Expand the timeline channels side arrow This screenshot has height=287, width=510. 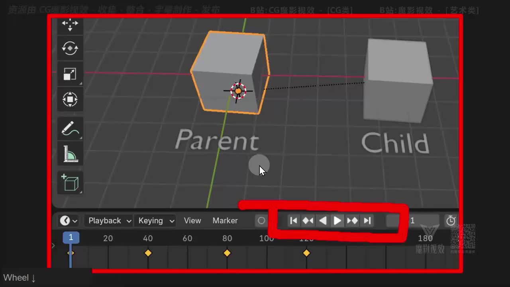[53, 246]
